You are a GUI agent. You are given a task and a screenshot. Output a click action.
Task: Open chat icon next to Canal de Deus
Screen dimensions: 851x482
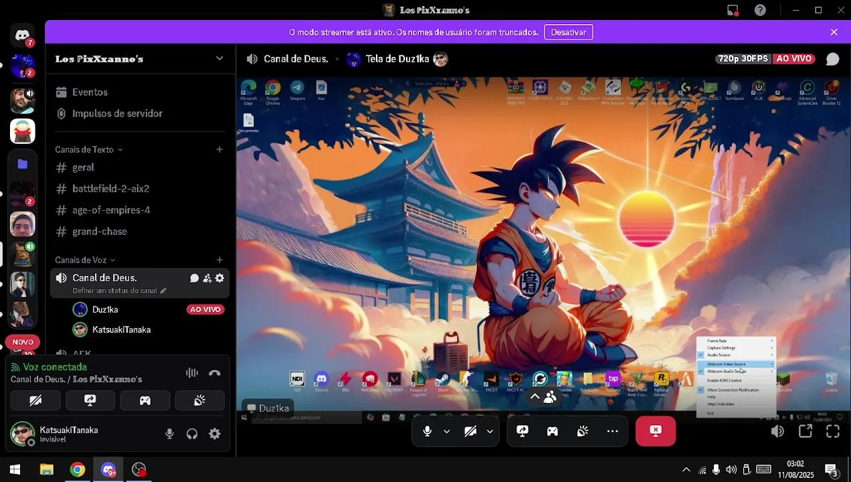(194, 278)
